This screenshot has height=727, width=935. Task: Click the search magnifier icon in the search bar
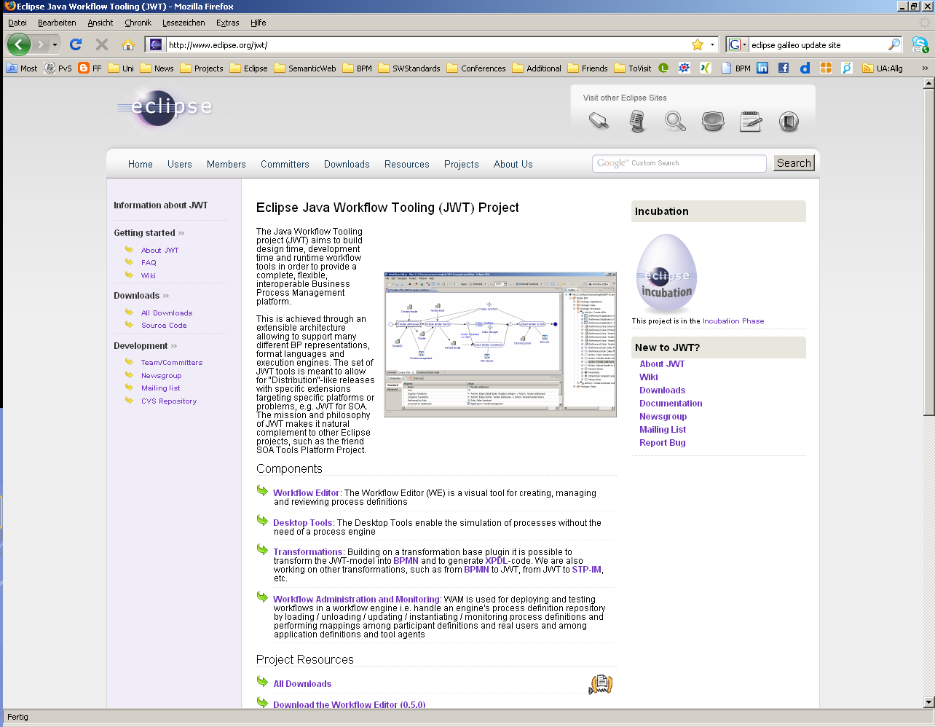[x=894, y=44]
